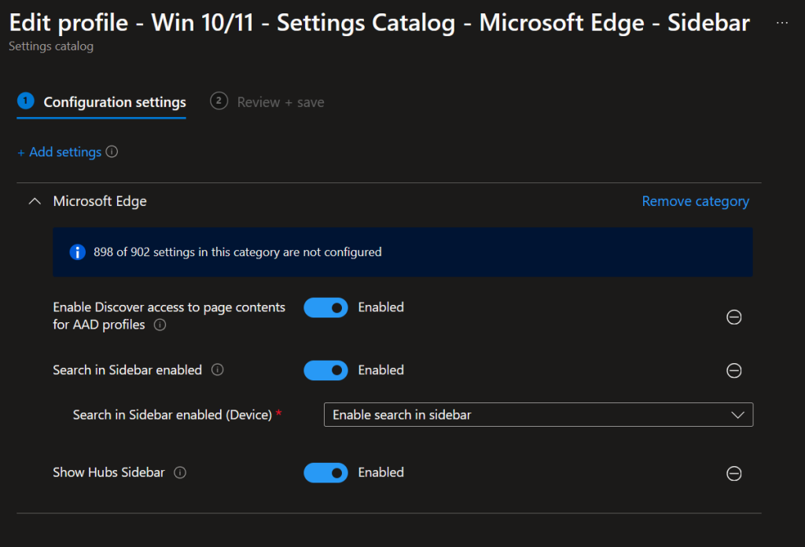Remove the Search in Sidebar enabled setting
805x547 pixels.
pos(733,370)
